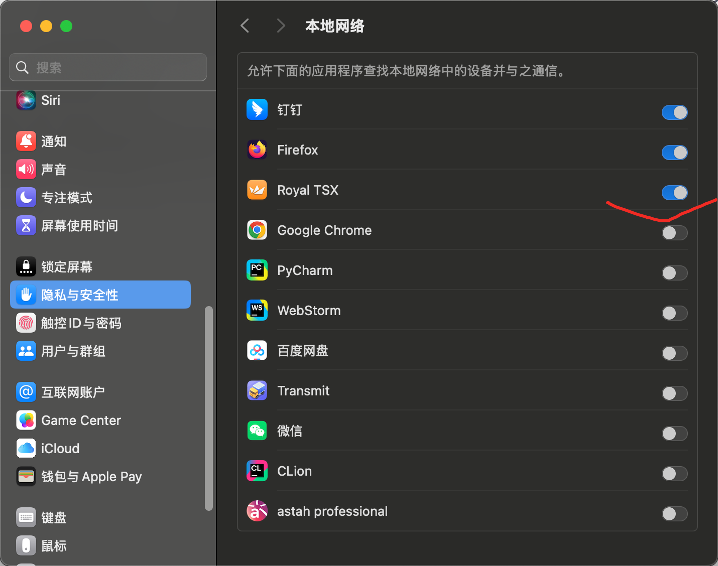Enable the astah professional toggle
The image size is (718, 566).
(674, 514)
